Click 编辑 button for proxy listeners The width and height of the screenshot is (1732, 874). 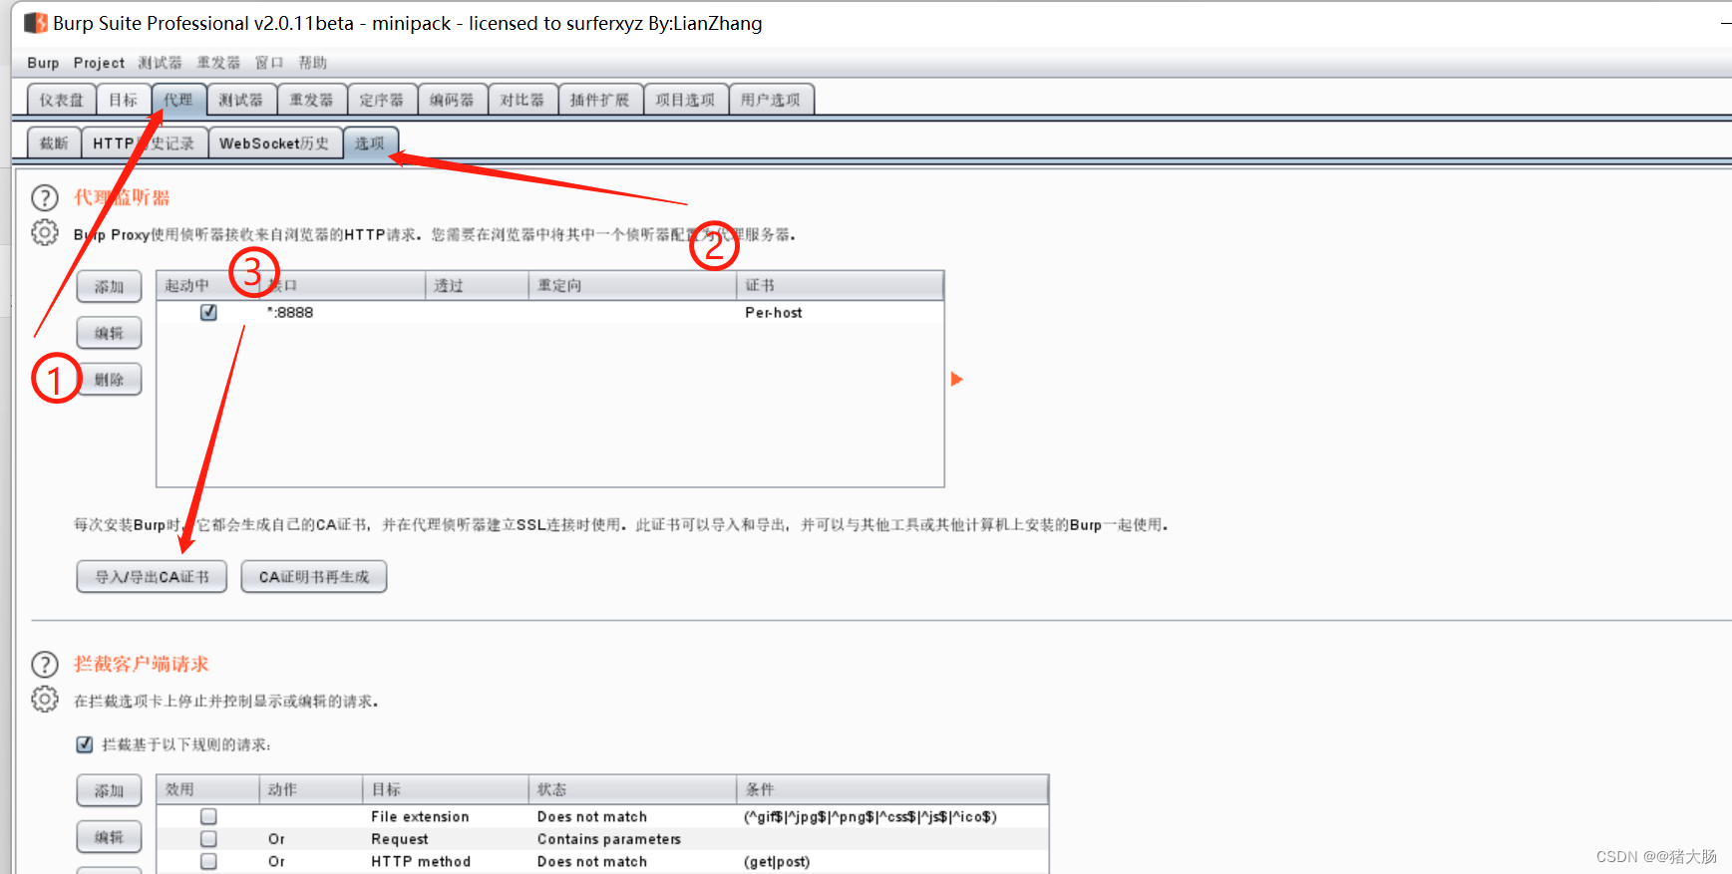[109, 333]
